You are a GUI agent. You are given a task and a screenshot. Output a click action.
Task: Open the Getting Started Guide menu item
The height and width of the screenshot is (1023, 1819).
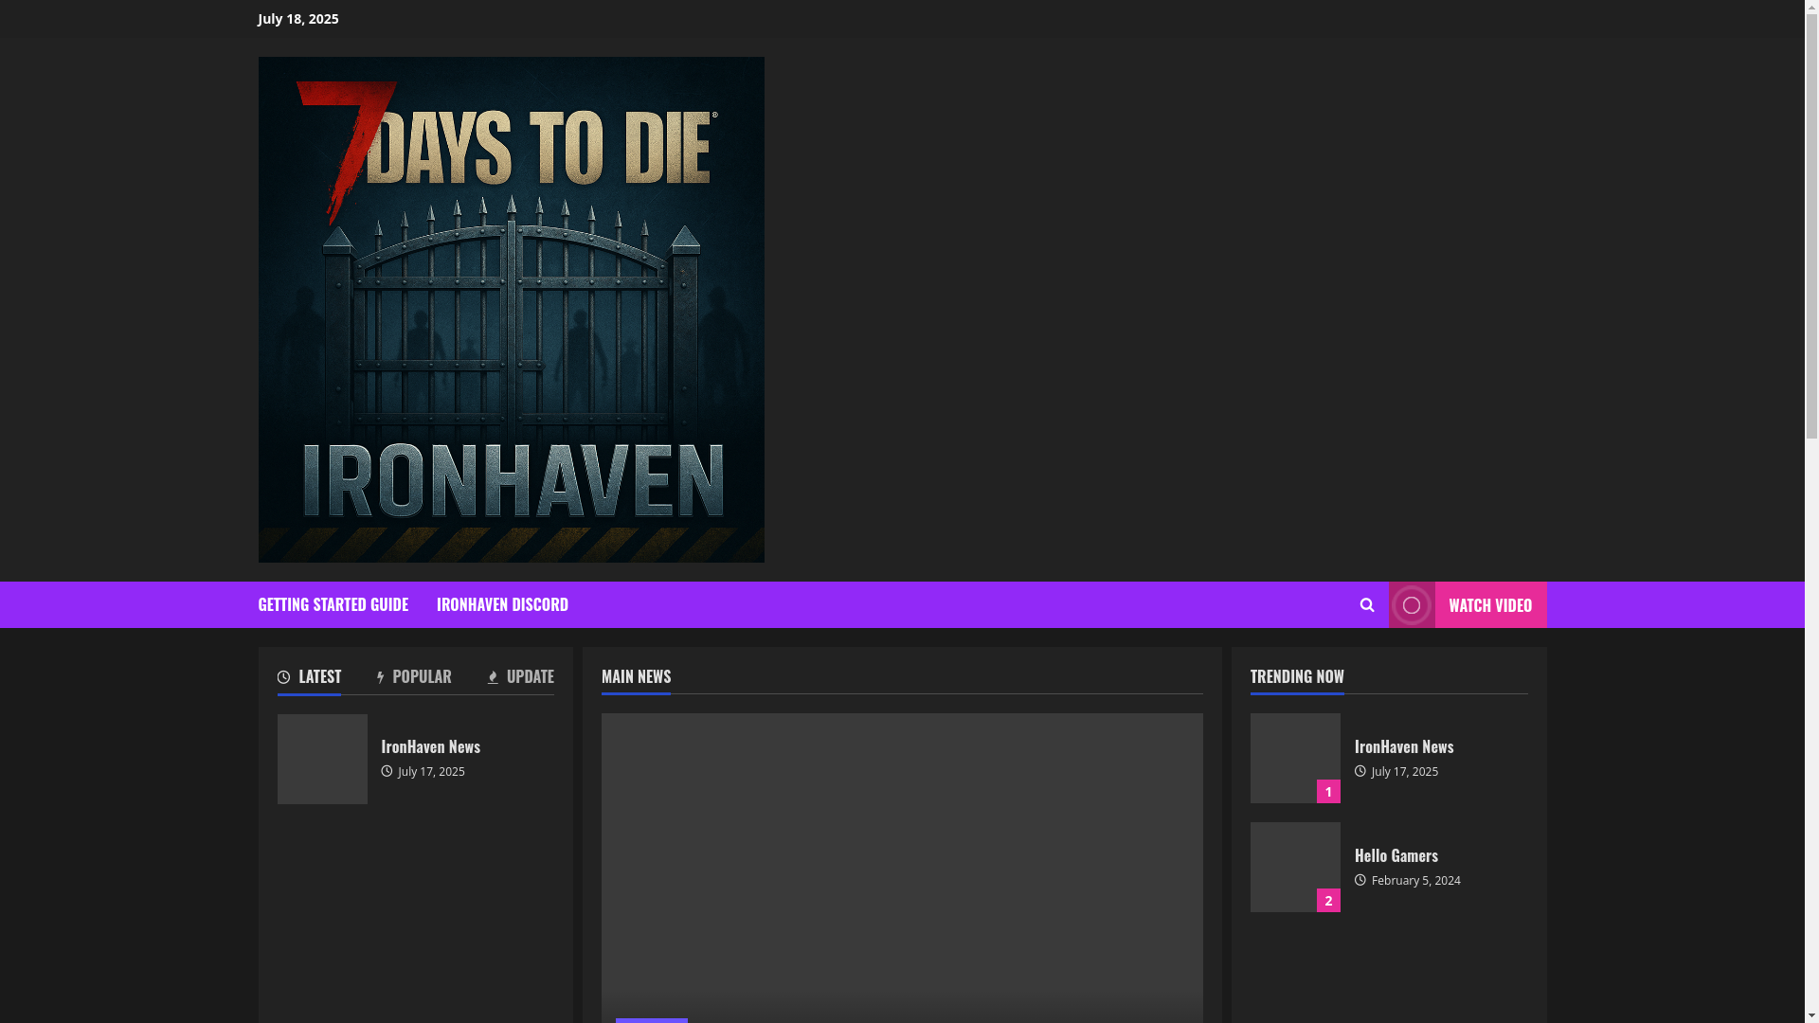(333, 604)
